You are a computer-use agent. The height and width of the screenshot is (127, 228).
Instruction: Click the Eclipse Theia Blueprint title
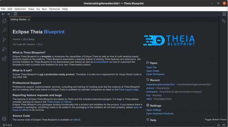38,32
